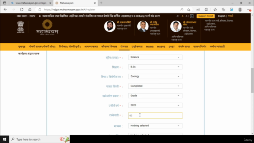Click the Deputy Chief Minister portrait photo
The height and width of the screenshot is (143, 254).
pos(143,26)
